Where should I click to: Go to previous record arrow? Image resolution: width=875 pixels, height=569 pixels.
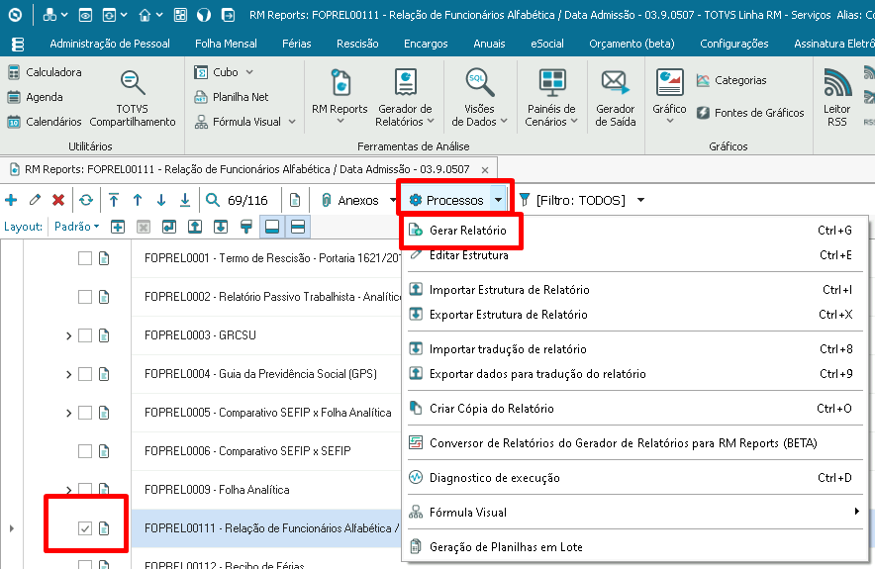138,200
